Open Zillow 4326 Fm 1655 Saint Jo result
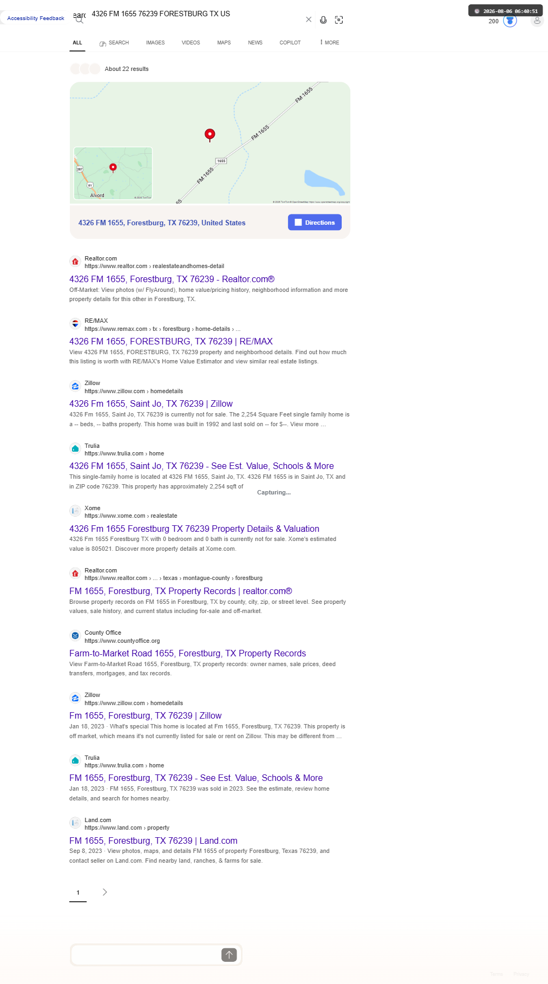 (151, 404)
